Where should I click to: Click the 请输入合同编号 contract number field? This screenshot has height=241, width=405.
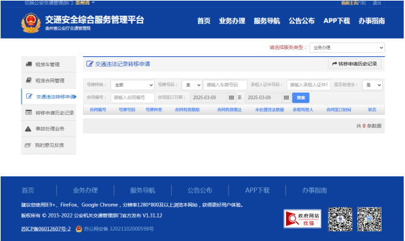(x=133, y=97)
